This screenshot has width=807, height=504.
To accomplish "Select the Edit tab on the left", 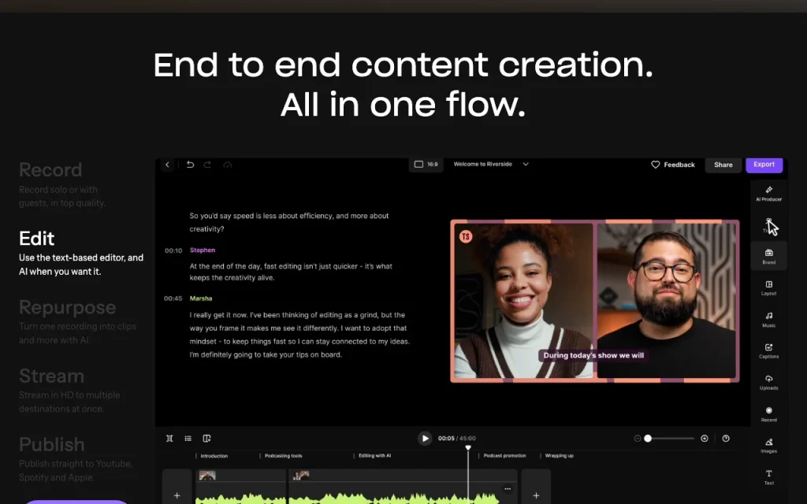I will click(x=81, y=253).
